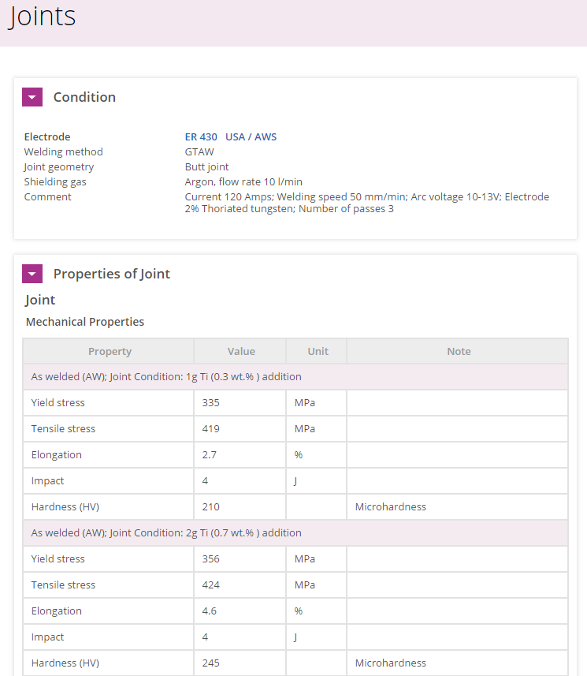The height and width of the screenshot is (676, 587).
Task: Click the tensile stress value 419
Action: tap(211, 428)
